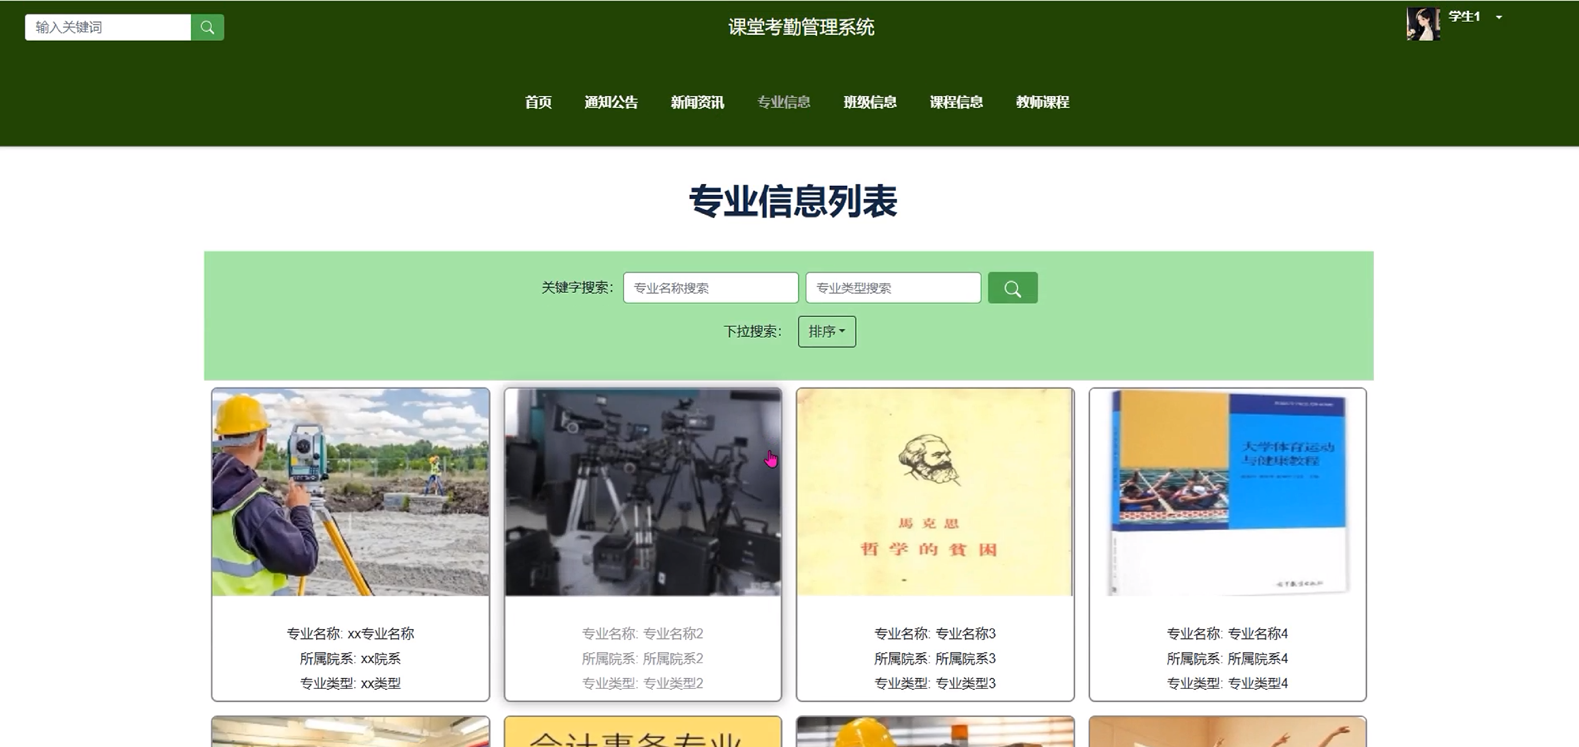Image resolution: width=1579 pixels, height=747 pixels.
Task: Open the 课程信息 nav link
Action: pyautogui.click(x=956, y=102)
